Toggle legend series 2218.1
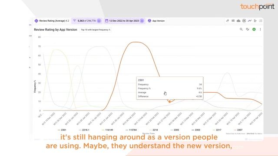The height and width of the screenshot is (156, 278). pyautogui.click(x=84, y=130)
